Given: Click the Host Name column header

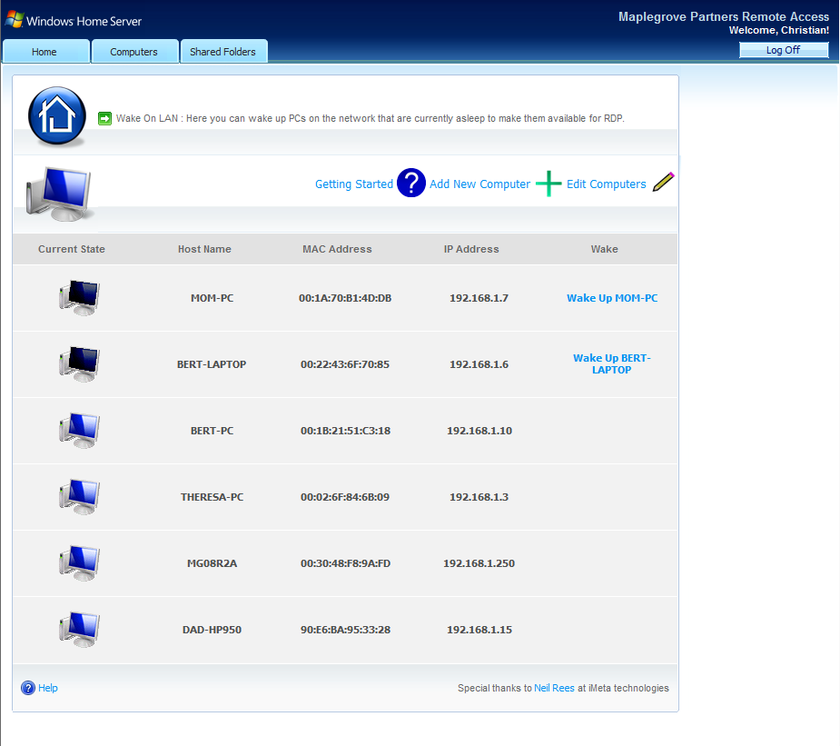Looking at the screenshot, I should (x=204, y=249).
